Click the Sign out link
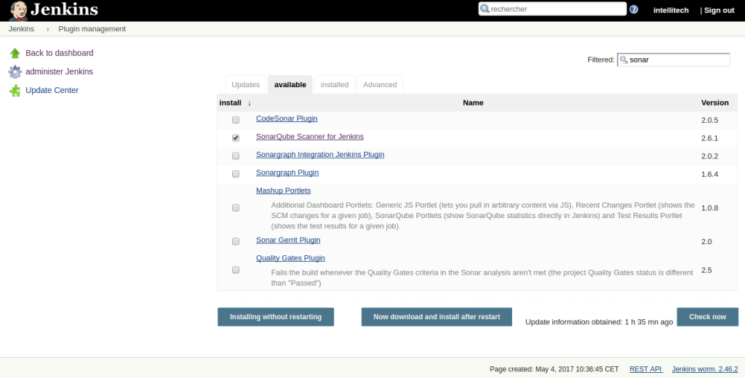Image resolution: width=745 pixels, height=378 pixels. pyautogui.click(x=719, y=10)
